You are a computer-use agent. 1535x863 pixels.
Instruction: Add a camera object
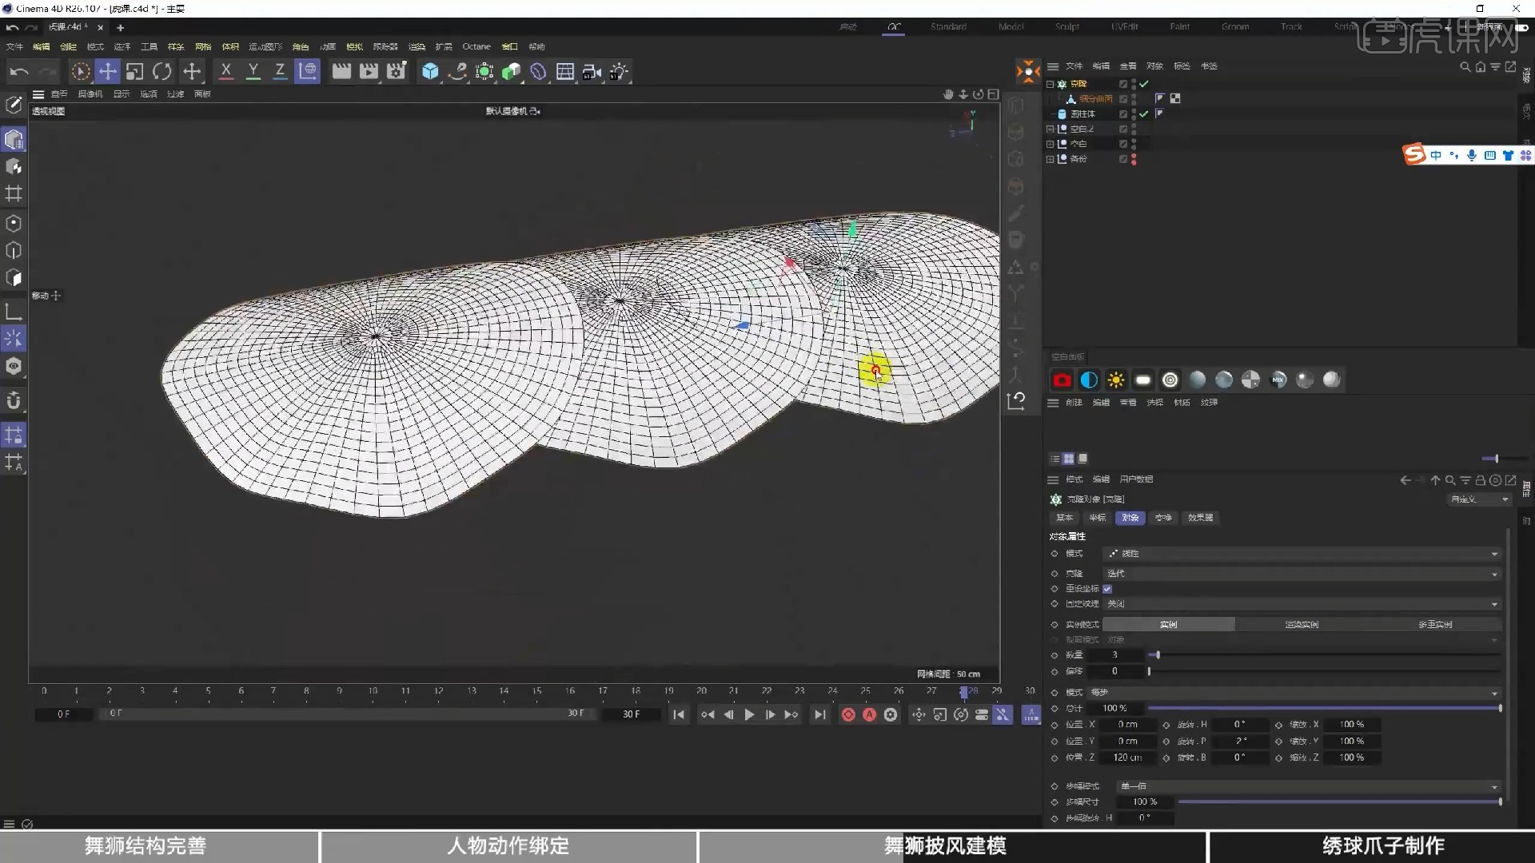point(592,72)
